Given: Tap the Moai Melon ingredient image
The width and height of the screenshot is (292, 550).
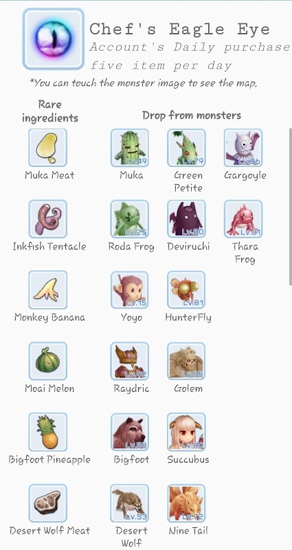Looking at the screenshot, I should pos(47,362).
